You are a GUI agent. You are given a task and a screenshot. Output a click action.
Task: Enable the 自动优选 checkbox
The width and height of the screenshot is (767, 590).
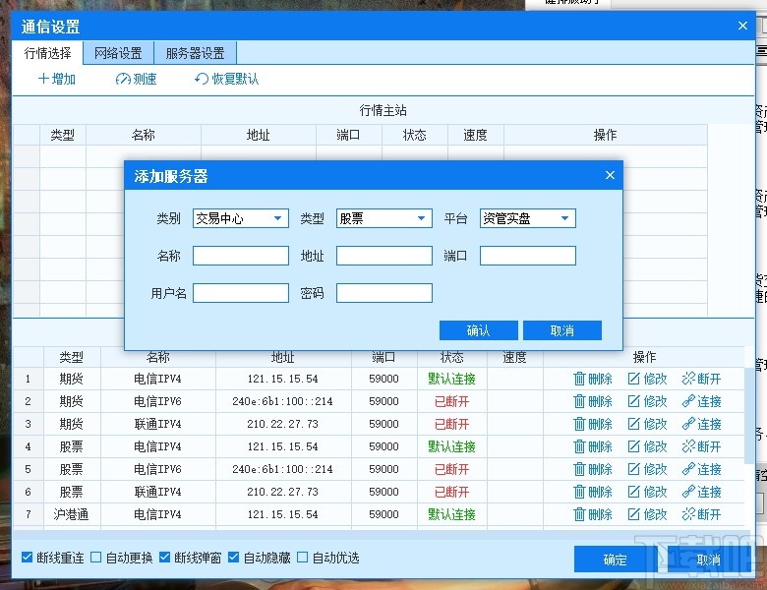[x=303, y=558]
